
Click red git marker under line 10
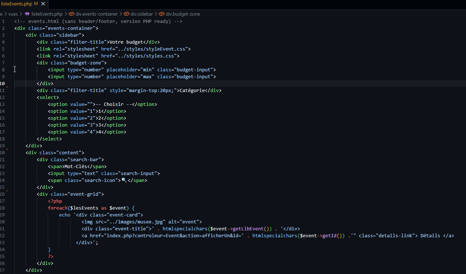pyautogui.click(x=7, y=87)
